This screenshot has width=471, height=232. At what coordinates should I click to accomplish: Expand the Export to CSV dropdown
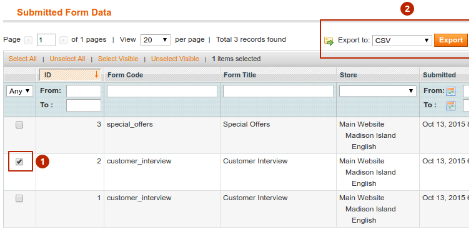point(402,41)
